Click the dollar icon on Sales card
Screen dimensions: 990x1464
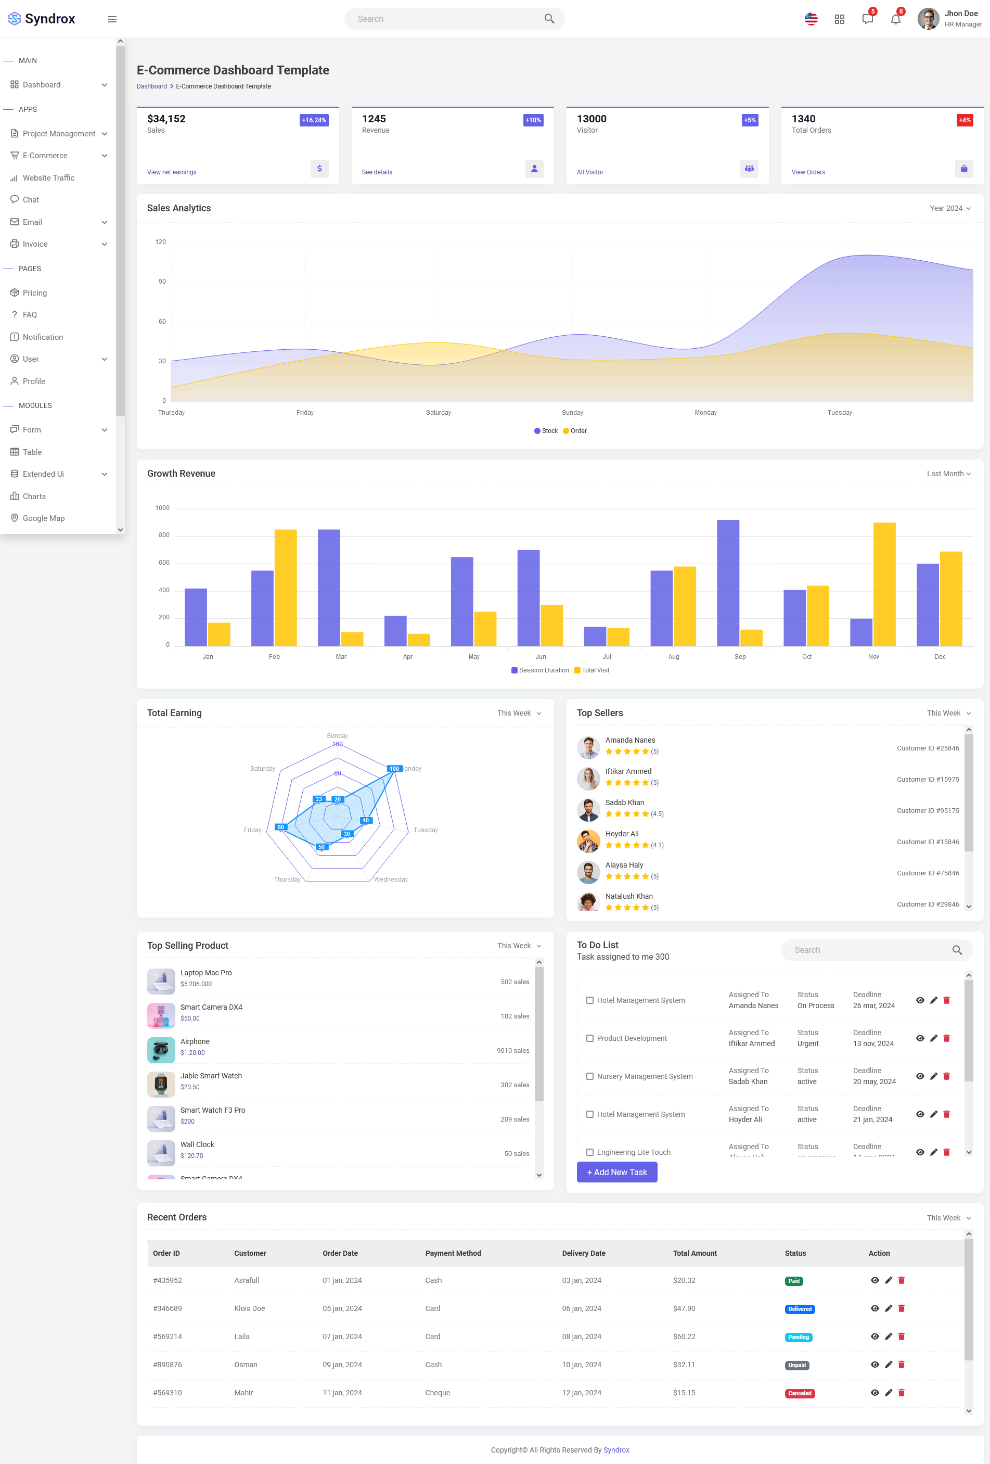coord(319,169)
